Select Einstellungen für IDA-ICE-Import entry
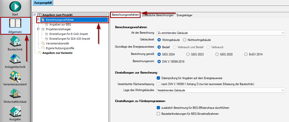The height and width of the screenshot is (122, 289). point(70,39)
